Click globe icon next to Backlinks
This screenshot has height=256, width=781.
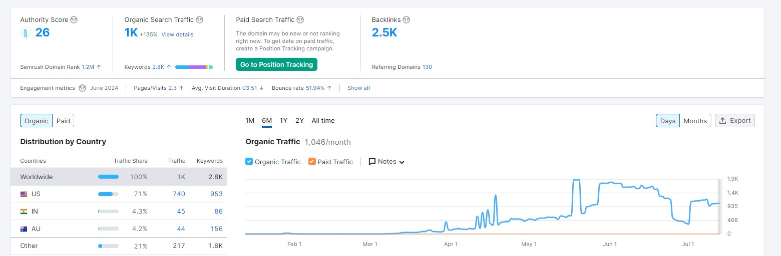[407, 20]
